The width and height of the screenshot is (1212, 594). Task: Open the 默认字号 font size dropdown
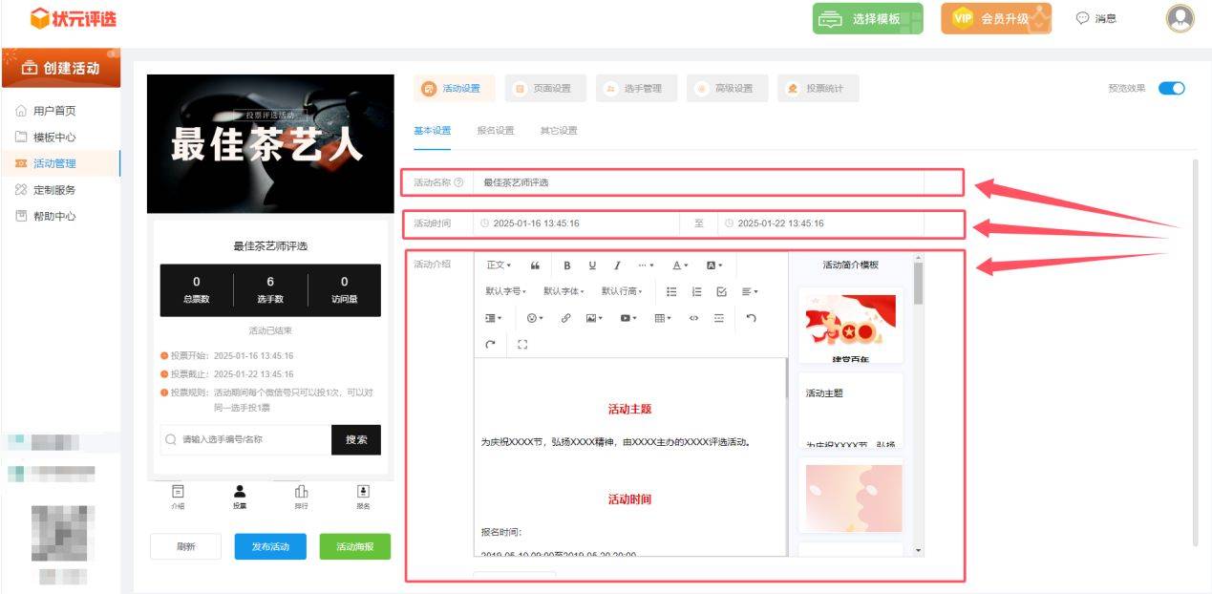click(506, 291)
